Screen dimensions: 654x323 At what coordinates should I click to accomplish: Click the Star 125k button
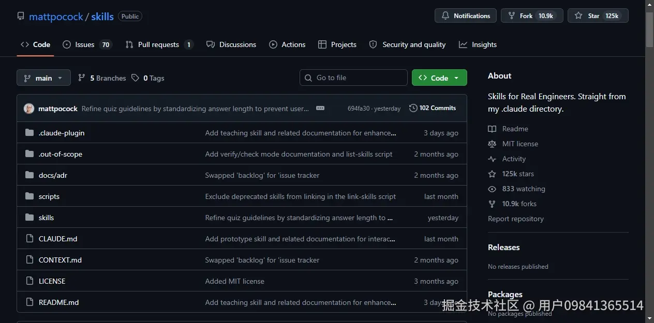(x=598, y=16)
